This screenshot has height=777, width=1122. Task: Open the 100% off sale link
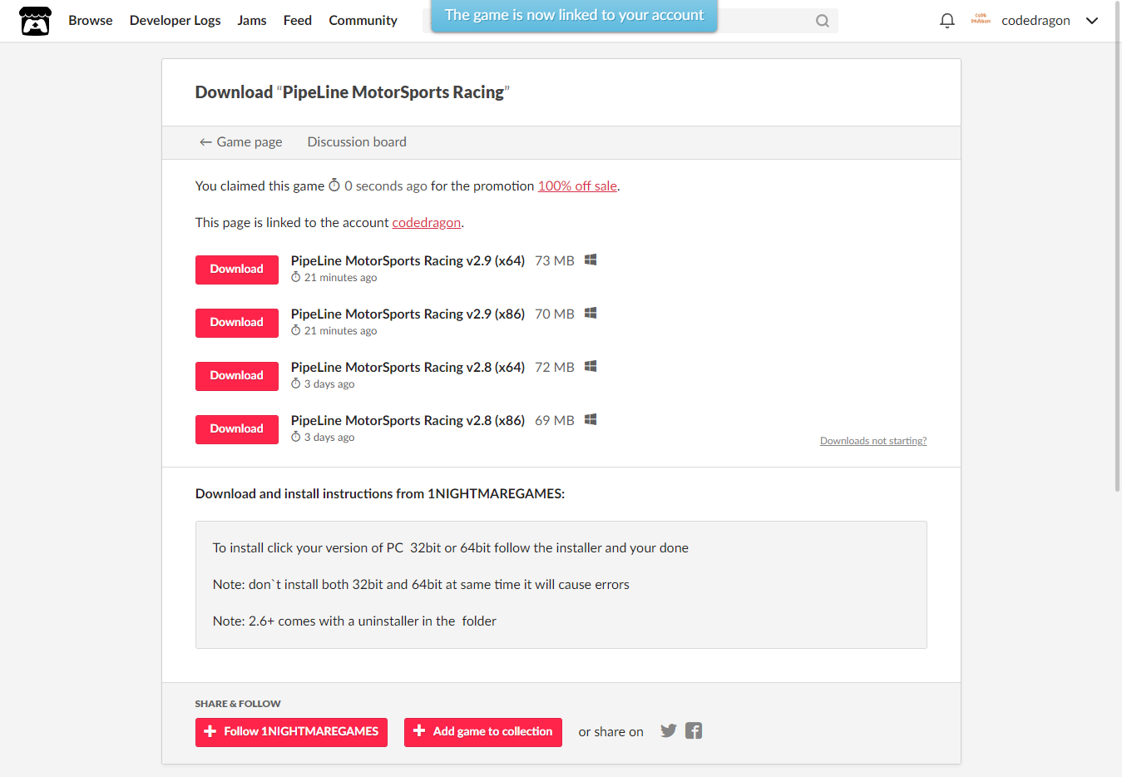point(577,186)
